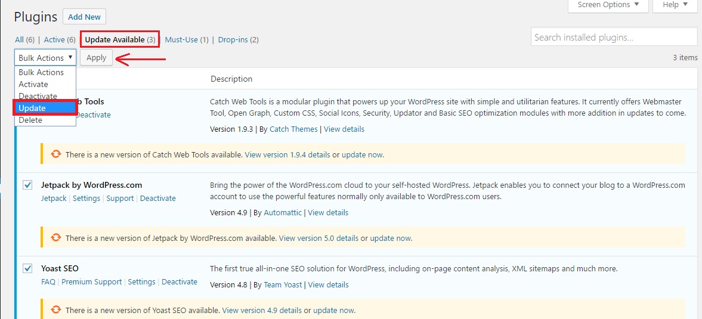
Task: Open the Automattic author link
Action: (x=283, y=213)
